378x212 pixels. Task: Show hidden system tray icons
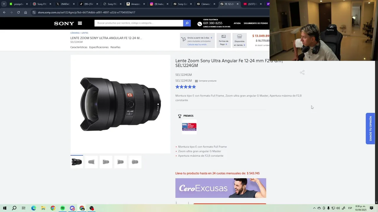(314, 208)
